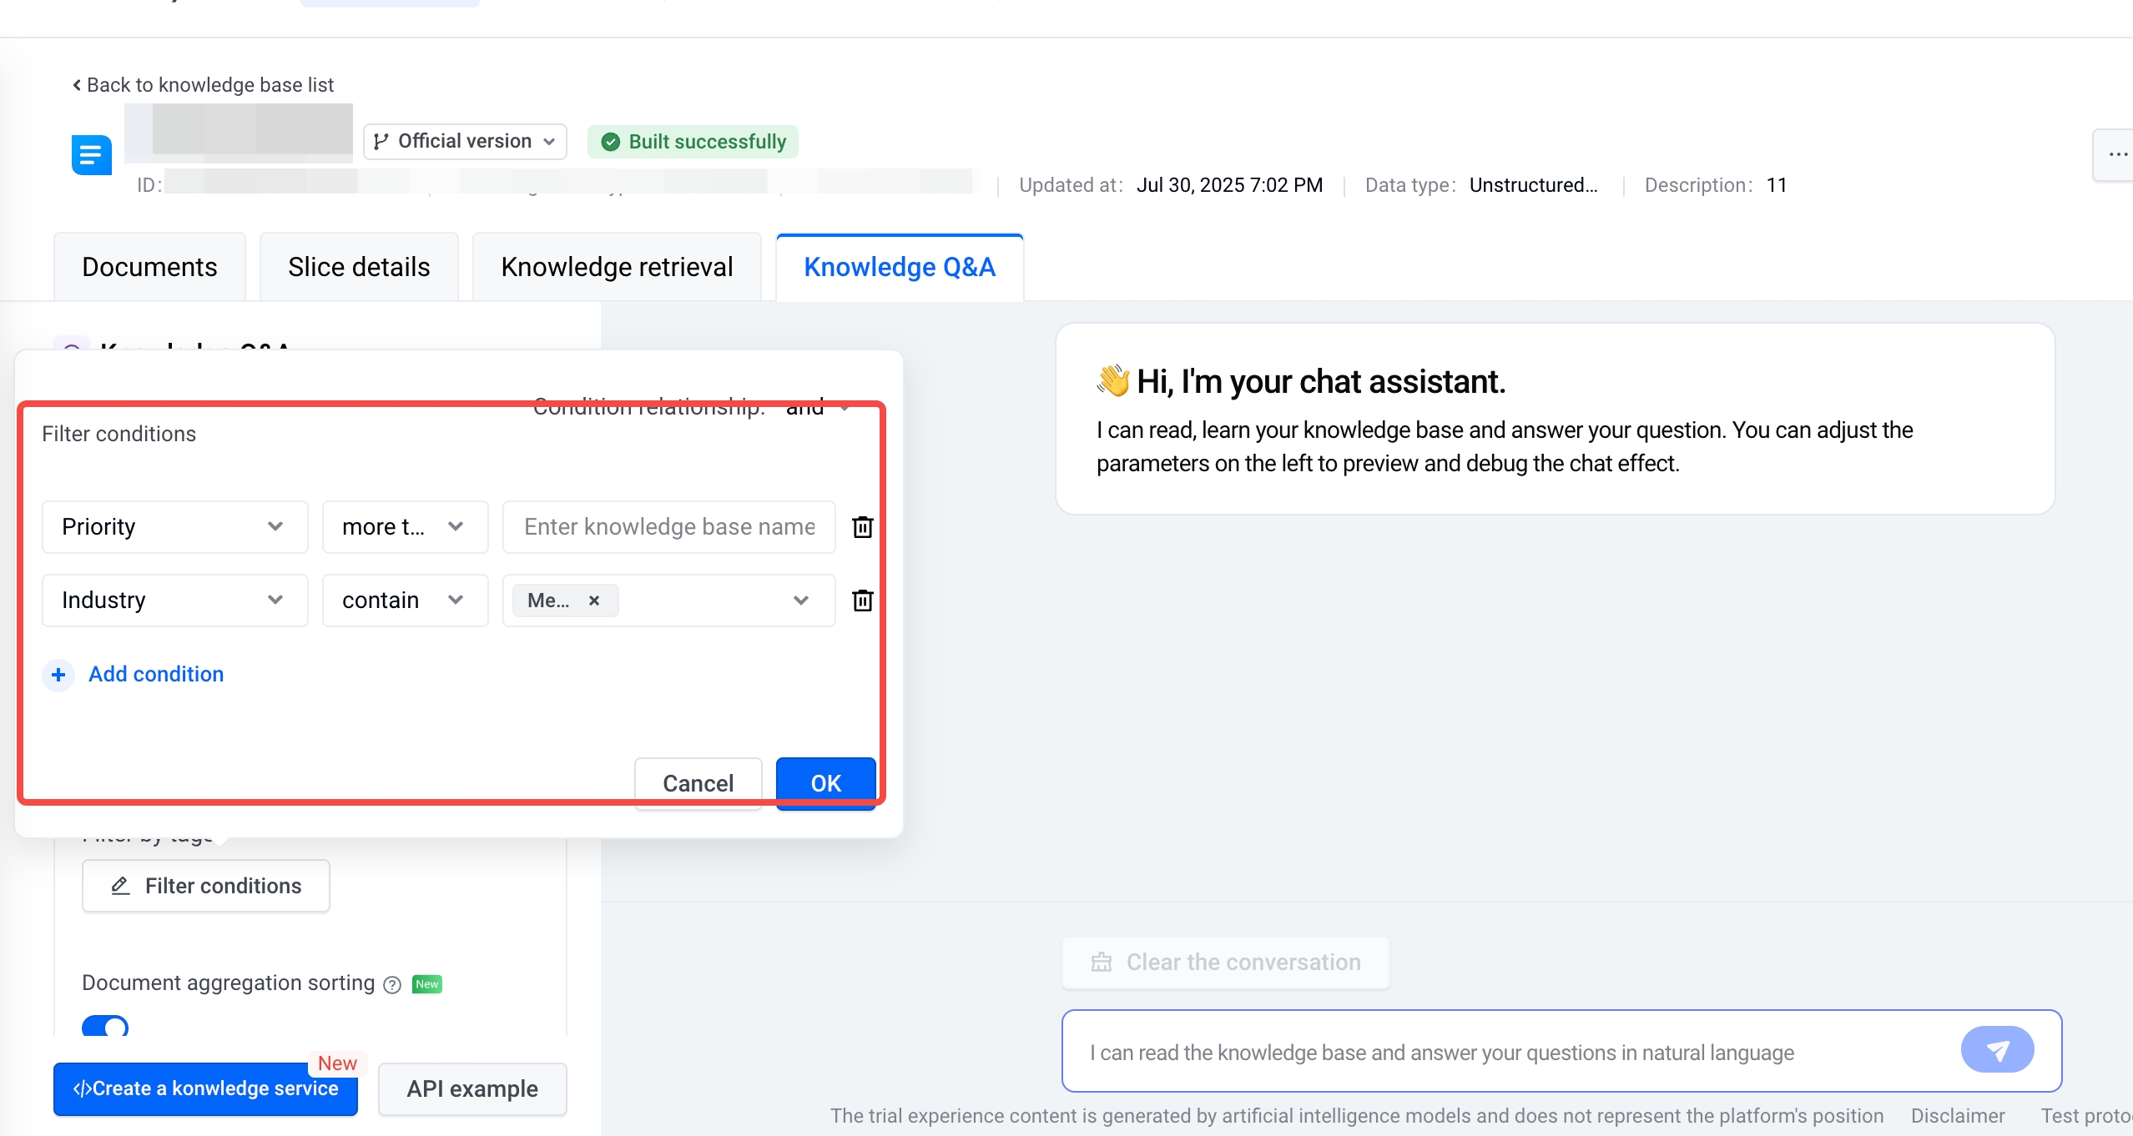Image resolution: width=2133 pixels, height=1136 pixels.
Task: Click the Enter knowledge base name field
Action: click(x=668, y=527)
